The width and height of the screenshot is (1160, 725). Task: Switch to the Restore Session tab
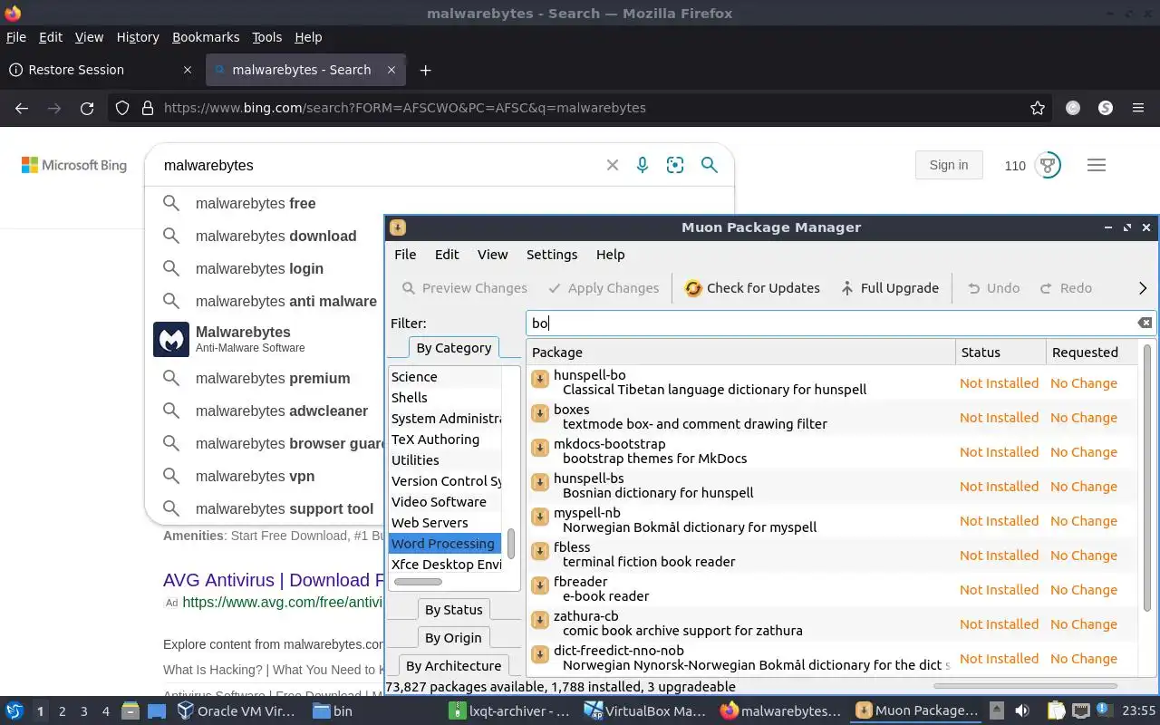tap(100, 70)
